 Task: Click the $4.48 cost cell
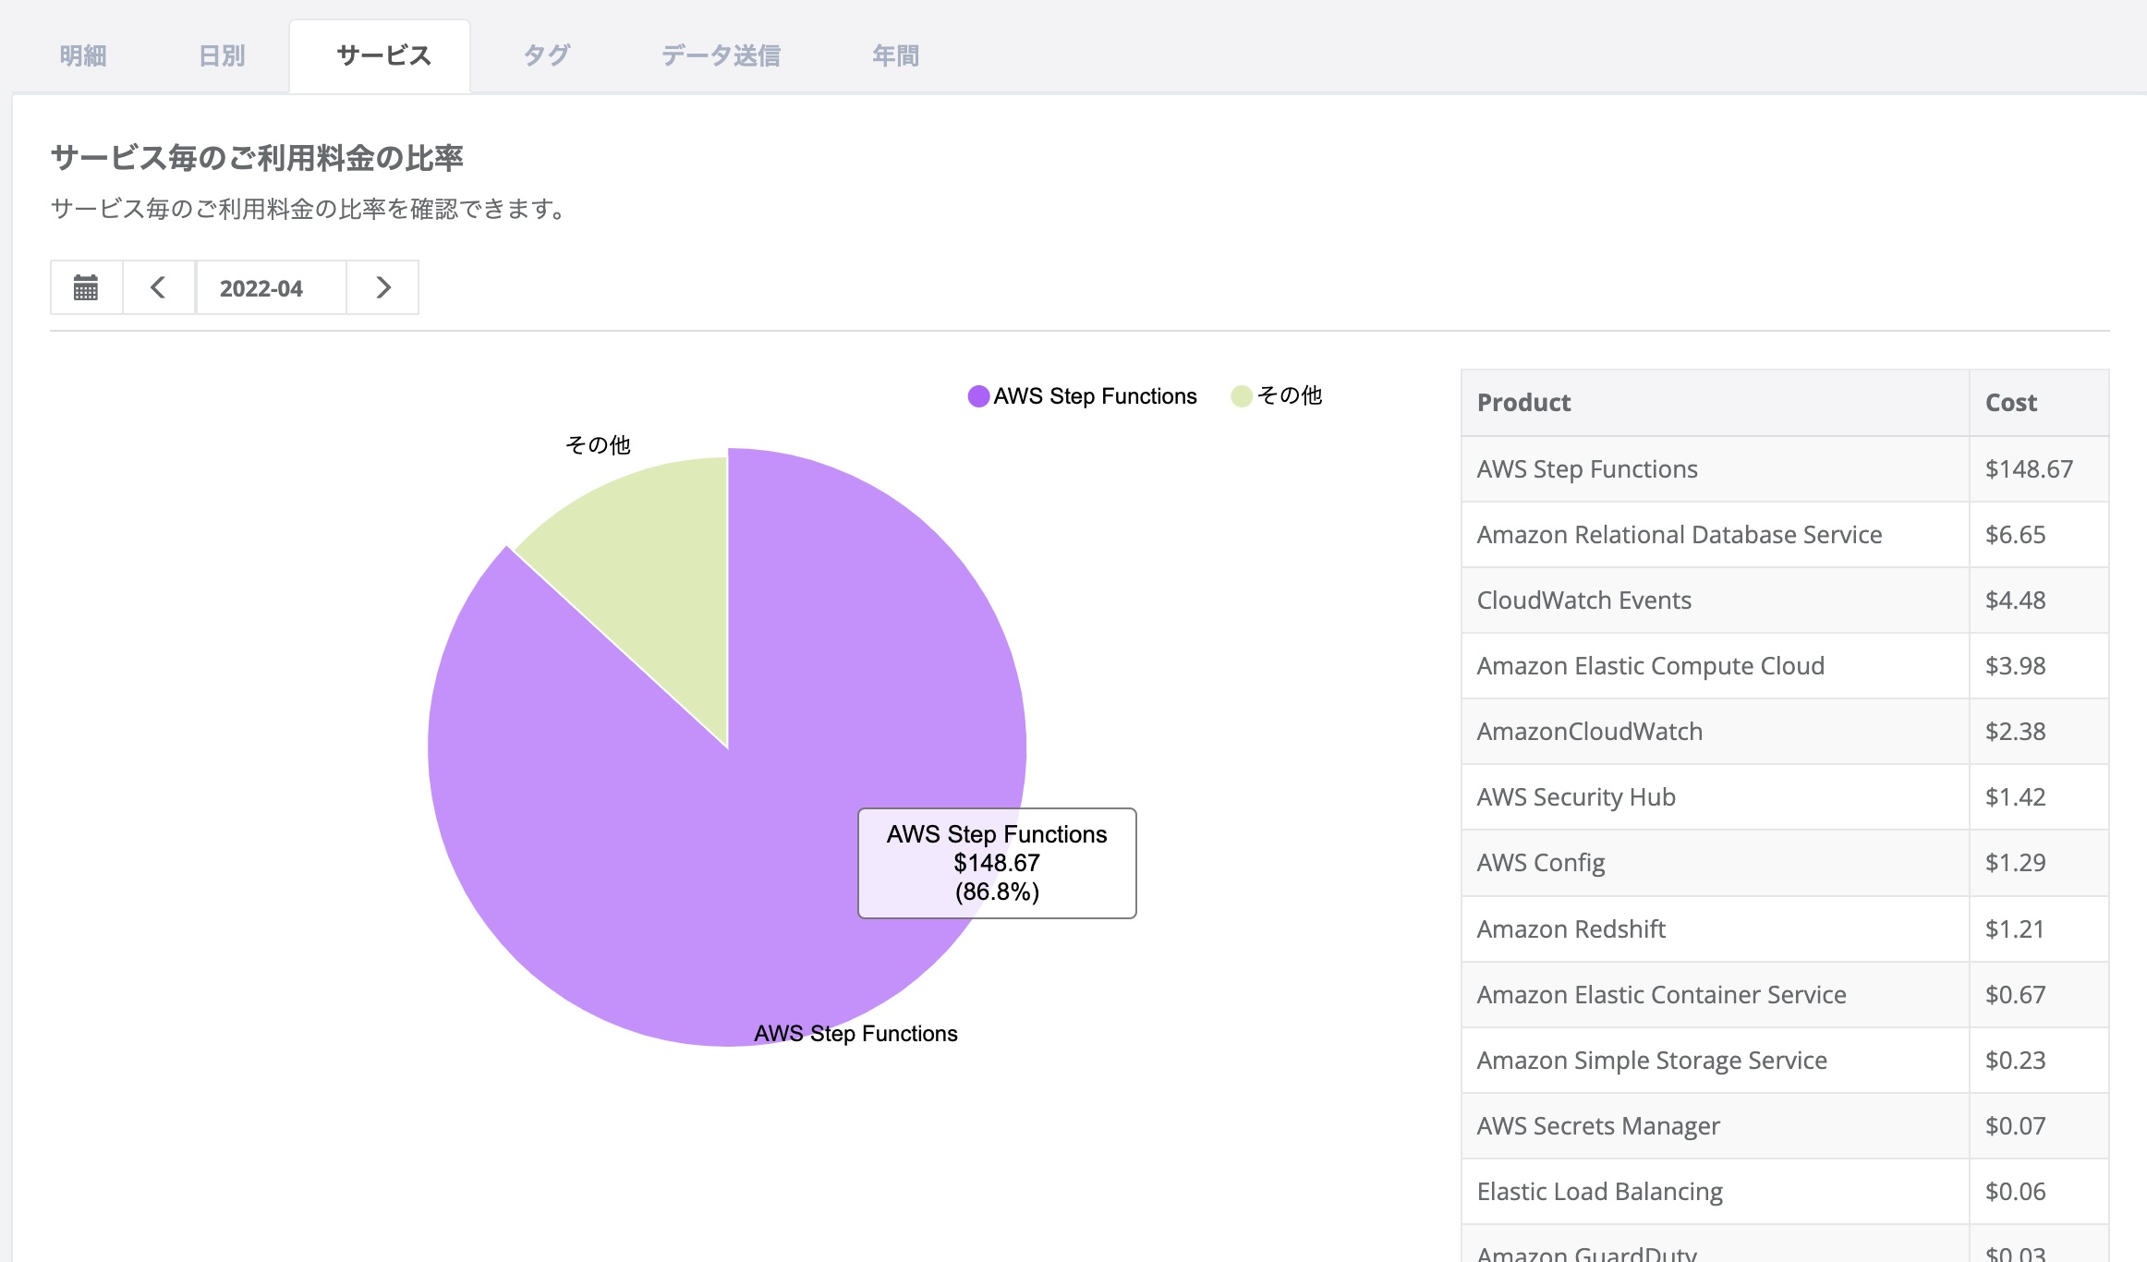point(2039,601)
